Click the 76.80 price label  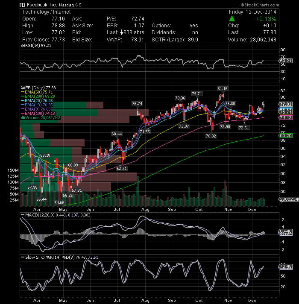point(230,103)
